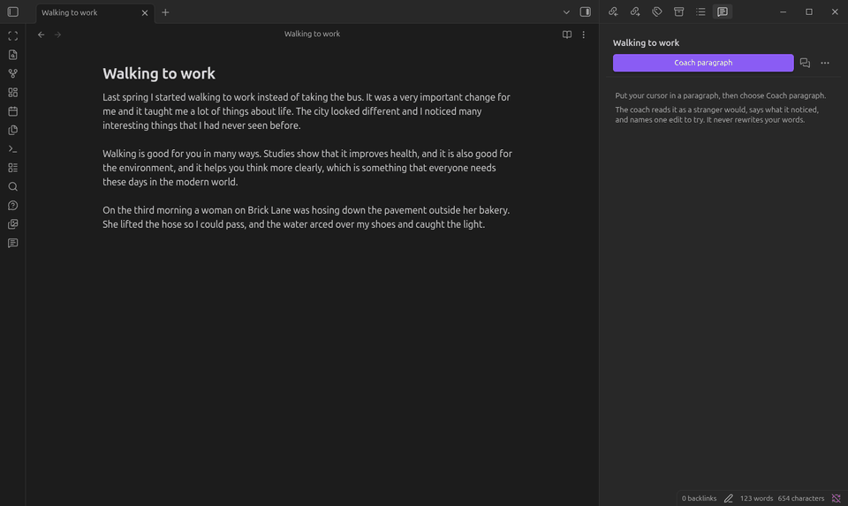The image size is (848, 506).
Task: Toggle the left sidebar
Action: click(13, 11)
